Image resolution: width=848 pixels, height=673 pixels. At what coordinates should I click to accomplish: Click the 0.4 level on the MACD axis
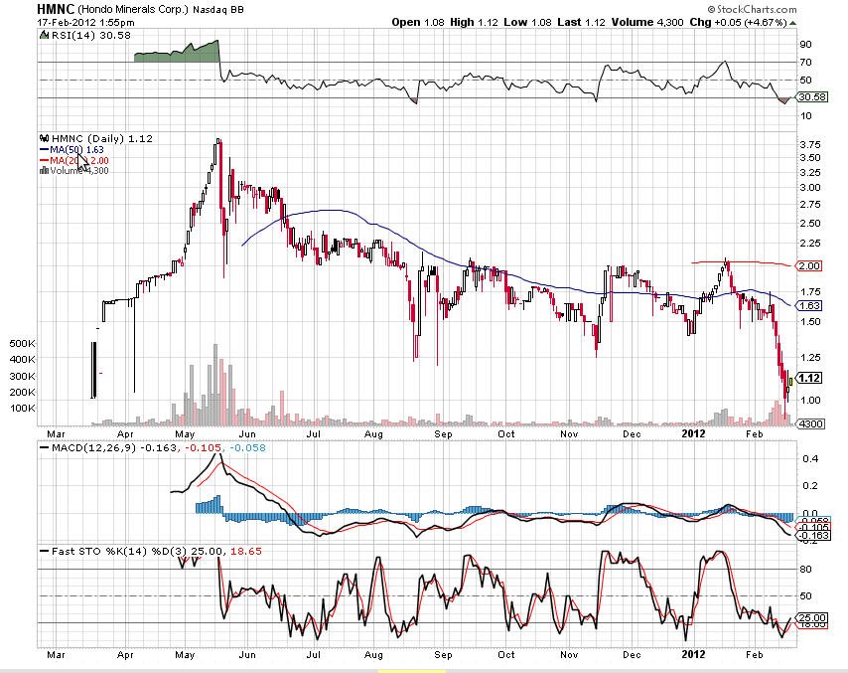810,459
